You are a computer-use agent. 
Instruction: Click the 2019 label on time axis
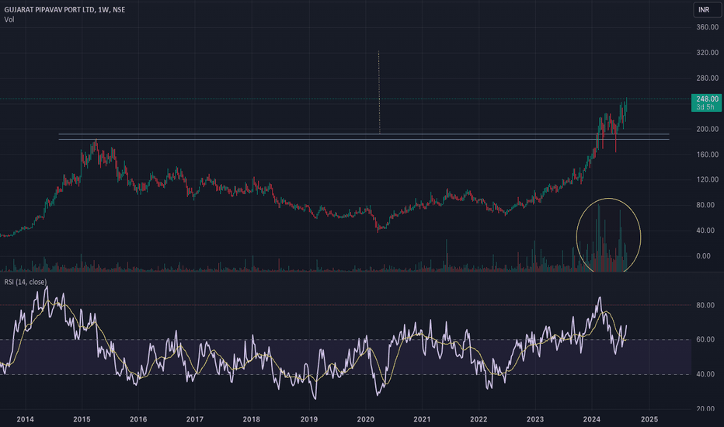tap(308, 419)
